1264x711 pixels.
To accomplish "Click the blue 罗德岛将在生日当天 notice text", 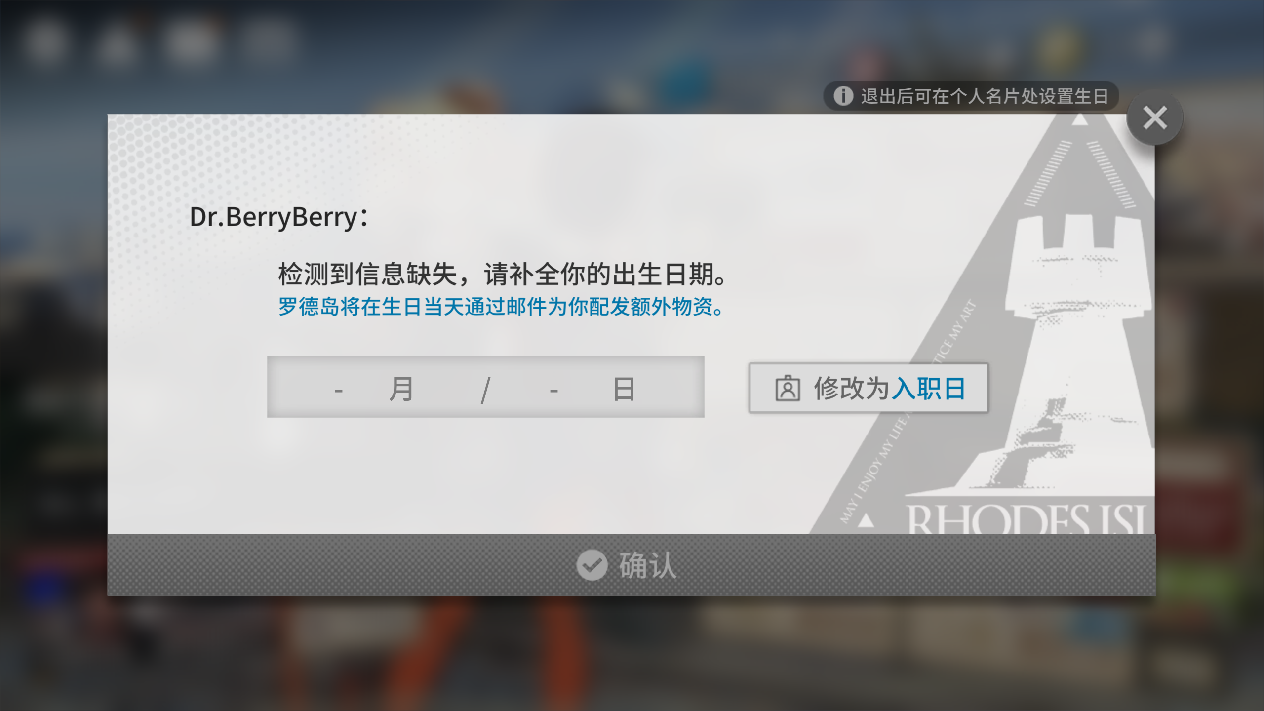I will [501, 306].
